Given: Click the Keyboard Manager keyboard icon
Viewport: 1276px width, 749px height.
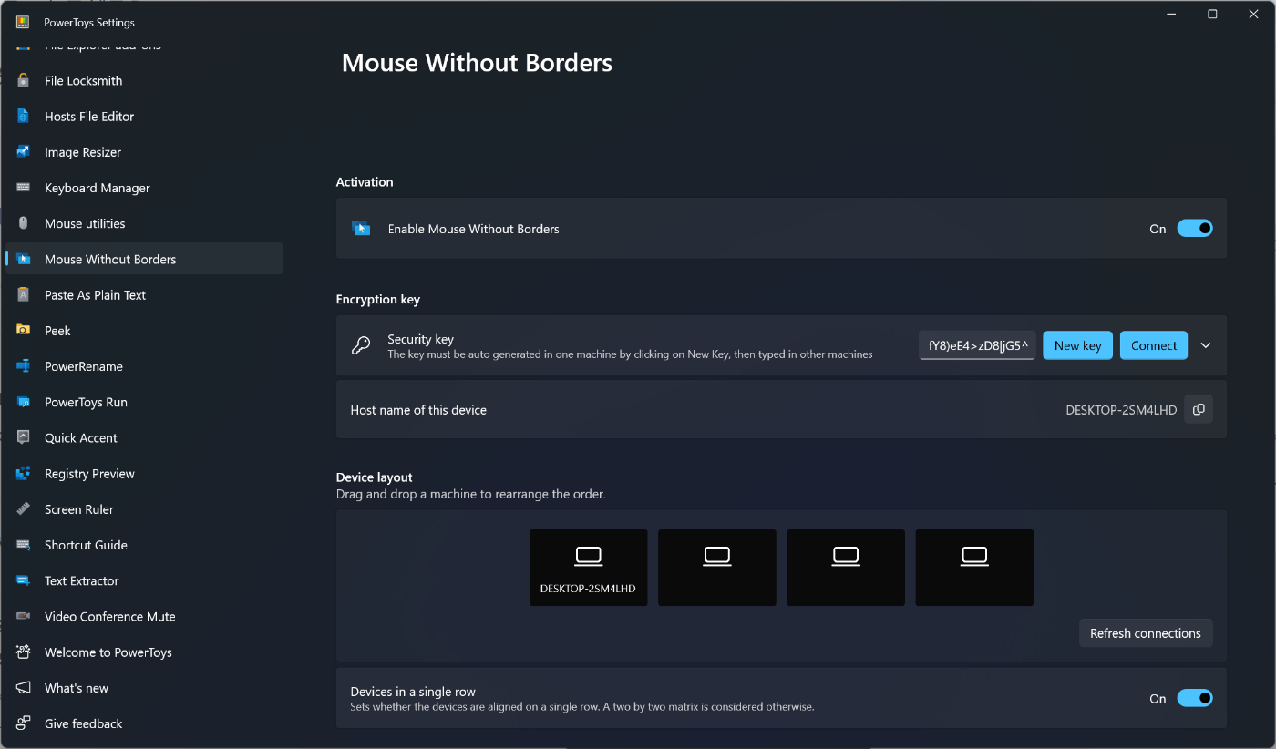Looking at the screenshot, I should coord(24,188).
